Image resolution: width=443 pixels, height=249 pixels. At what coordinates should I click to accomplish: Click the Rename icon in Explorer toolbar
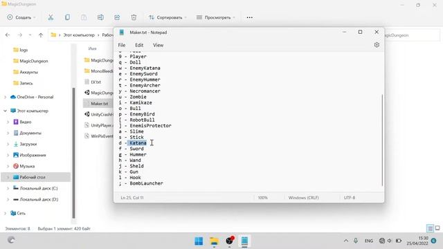coord(100,17)
